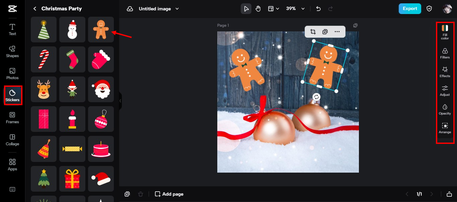Redo the last action
This screenshot has height=202, width=457.
click(330, 9)
